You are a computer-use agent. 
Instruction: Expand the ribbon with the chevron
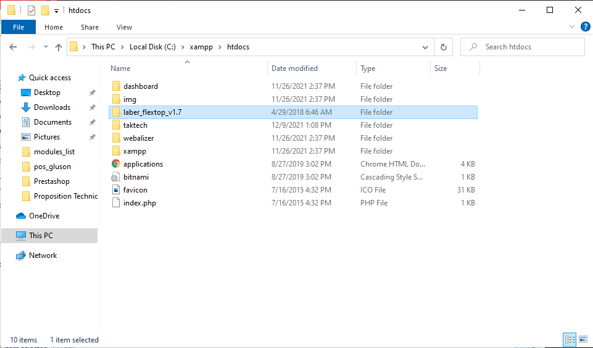[572, 27]
